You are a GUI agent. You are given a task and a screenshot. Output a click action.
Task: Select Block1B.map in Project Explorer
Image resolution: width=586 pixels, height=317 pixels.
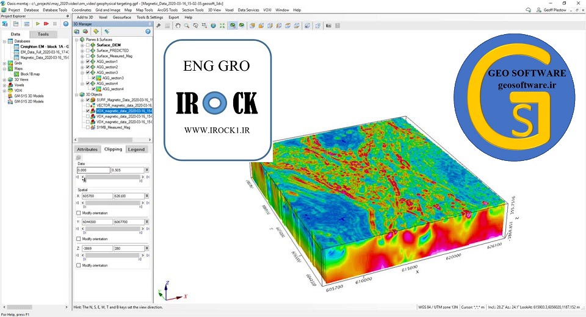tap(30, 74)
